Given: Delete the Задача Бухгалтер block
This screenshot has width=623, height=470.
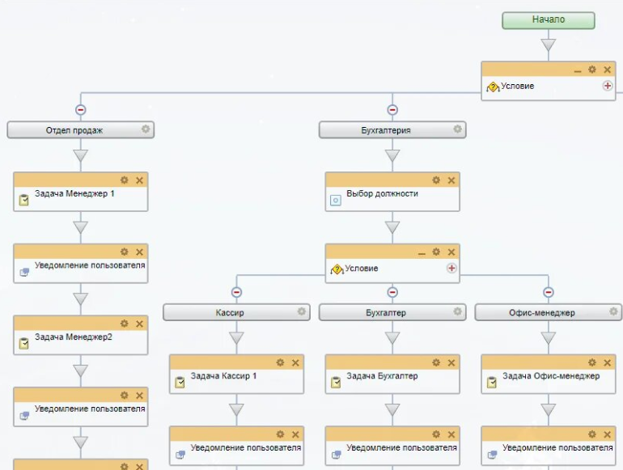Looking at the screenshot, I should click(451, 362).
